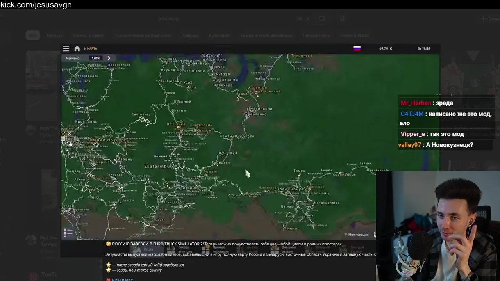Click the Нижний Новгород label on the map

point(108,140)
